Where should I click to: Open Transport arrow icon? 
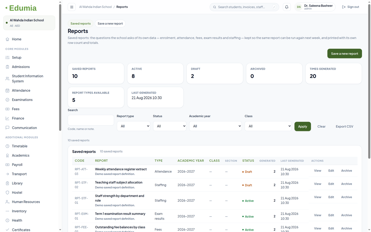(7, 174)
